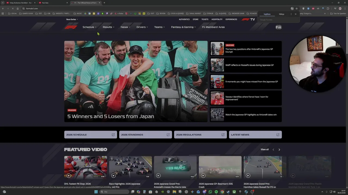Open the Windows Start menu
Viewport: 348px width, 195px height.
[96, 192]
